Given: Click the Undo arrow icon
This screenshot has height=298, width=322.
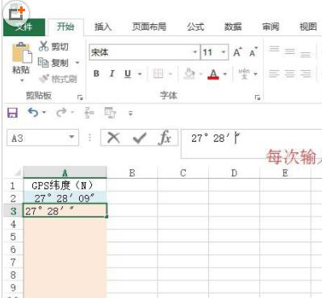Looking at the screenshot, I should (33, 113).
